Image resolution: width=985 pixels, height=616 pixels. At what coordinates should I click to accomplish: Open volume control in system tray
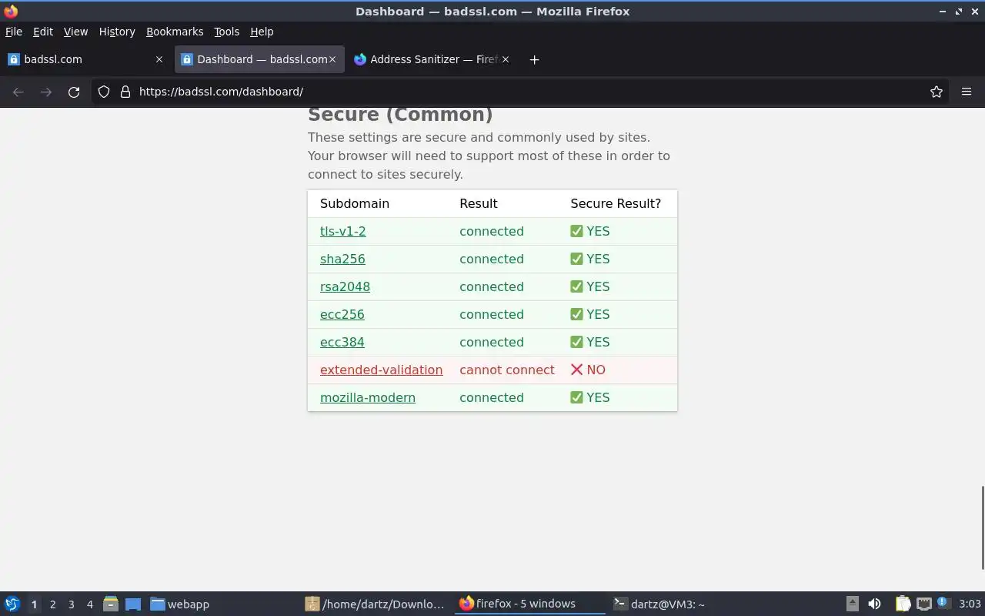click(874, 604)
